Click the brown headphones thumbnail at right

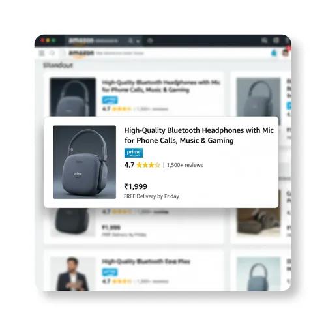click(258, 222)
